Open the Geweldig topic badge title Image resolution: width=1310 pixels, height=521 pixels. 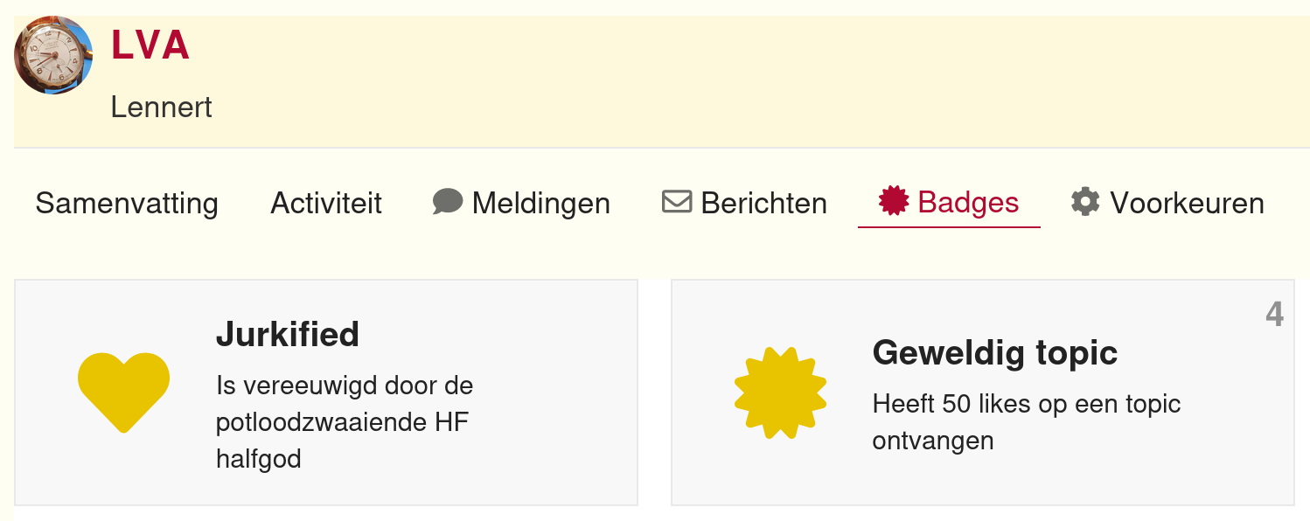click(x=995, y=352)
